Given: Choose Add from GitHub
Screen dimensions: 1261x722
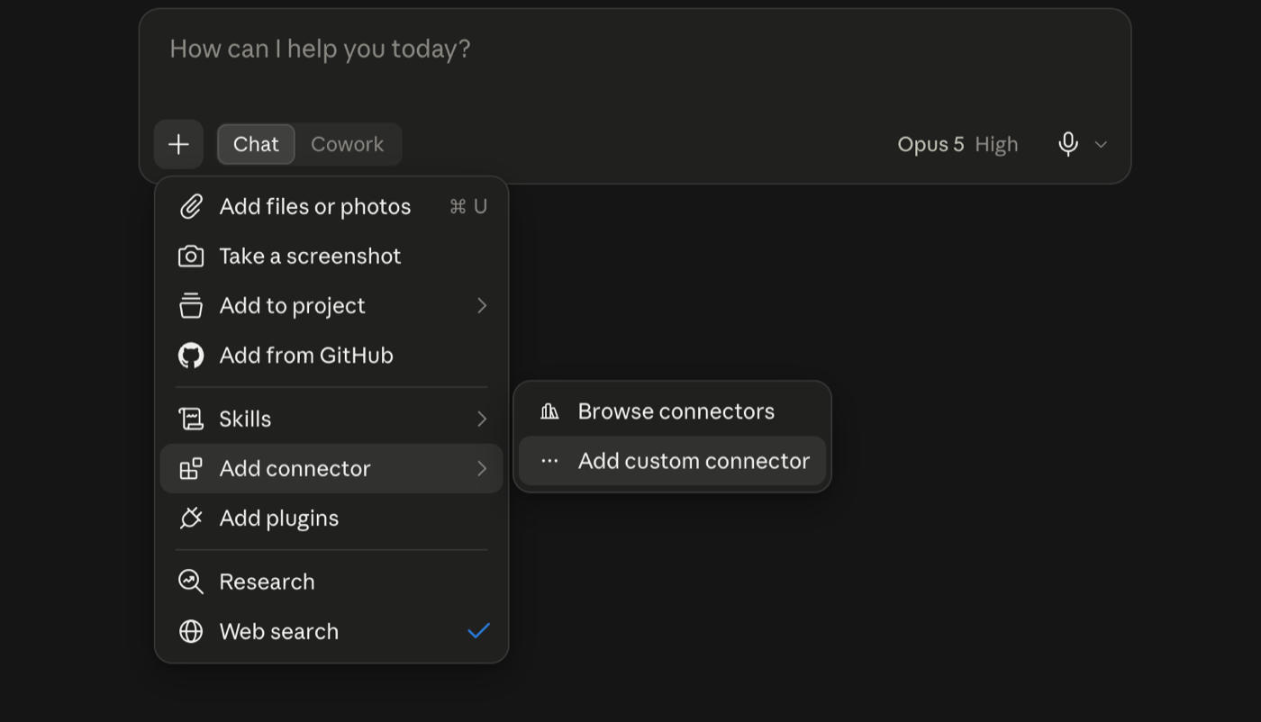Looking at the screenshot, I should 331,355.
